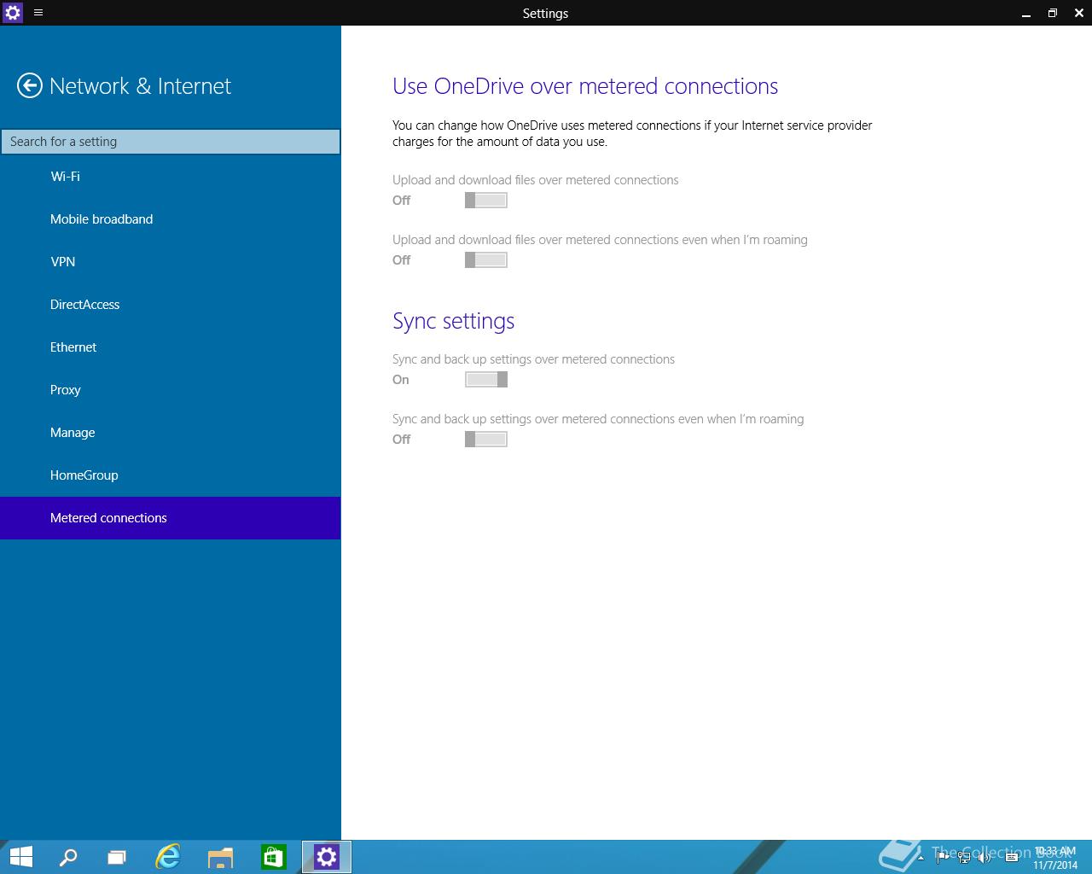Select Wi-Fi in the sidebar
1092x874 pixels.
click(171, 177)
